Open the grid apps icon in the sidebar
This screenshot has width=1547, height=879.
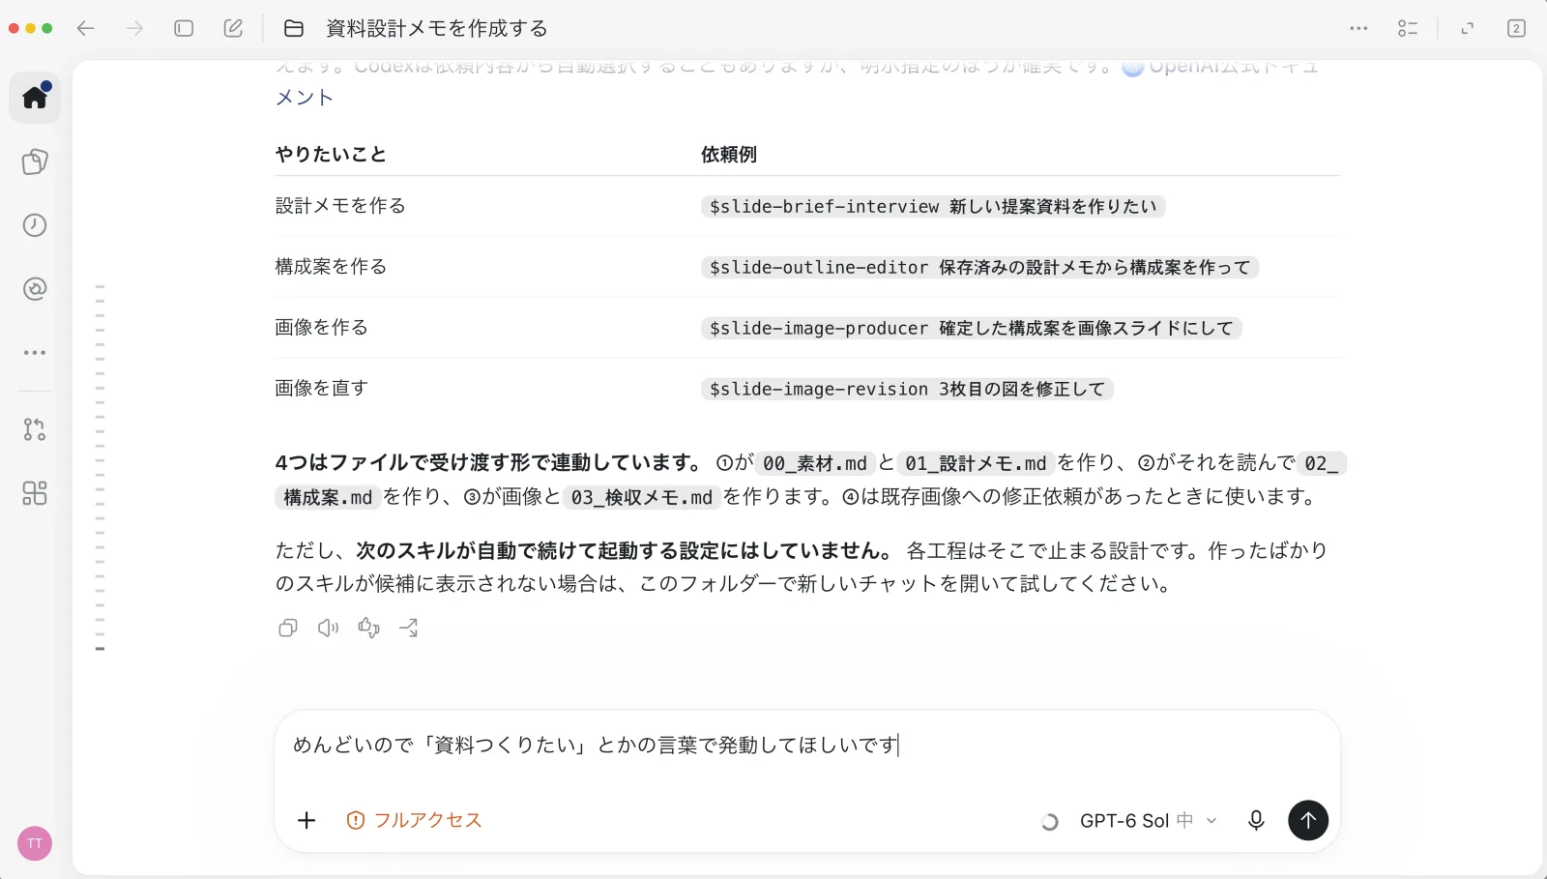pyautogui.click(x=35, y=493)
